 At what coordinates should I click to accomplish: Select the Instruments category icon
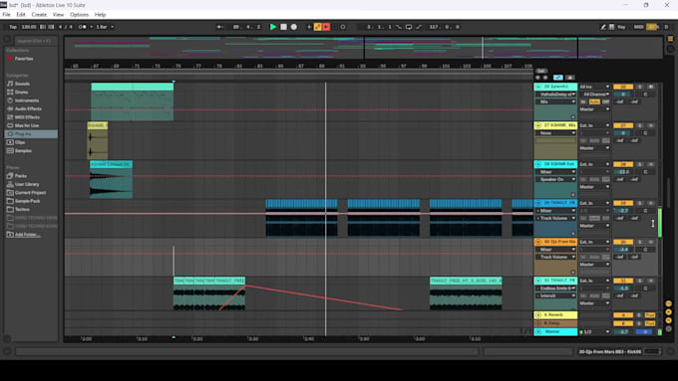(10, 100)
